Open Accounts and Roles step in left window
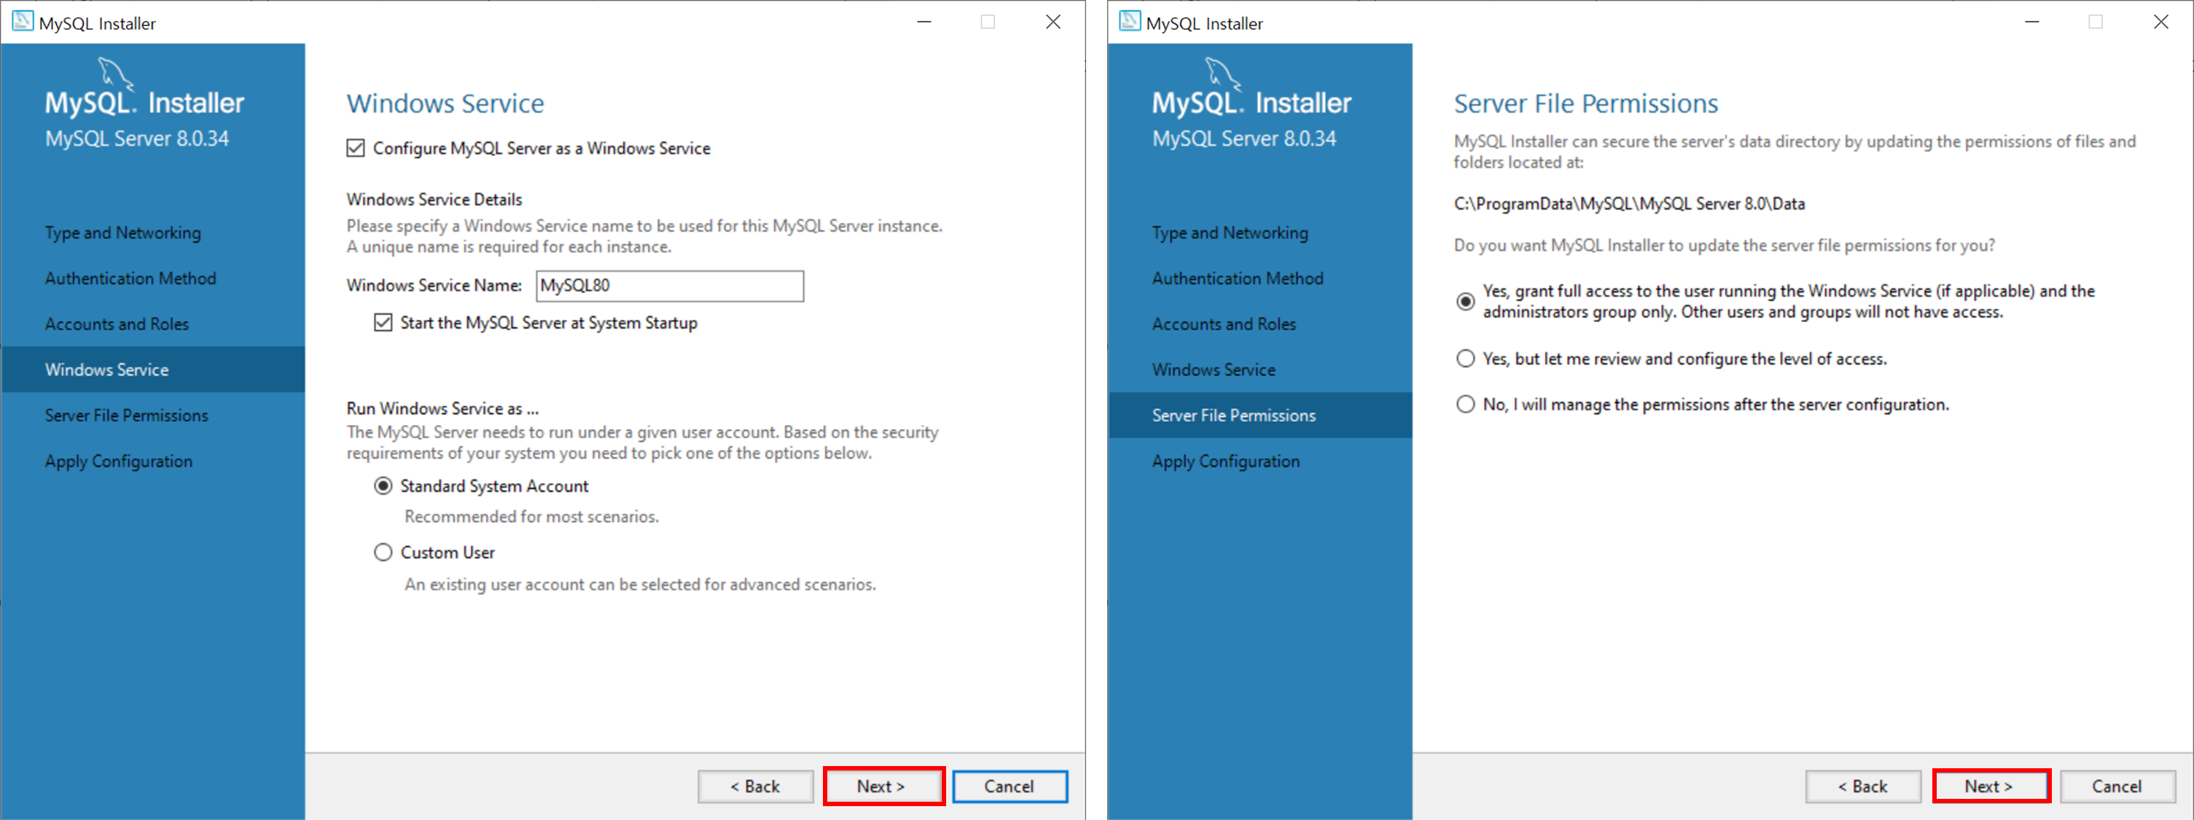Screen dimensions: 2194x820 (117, 324)
